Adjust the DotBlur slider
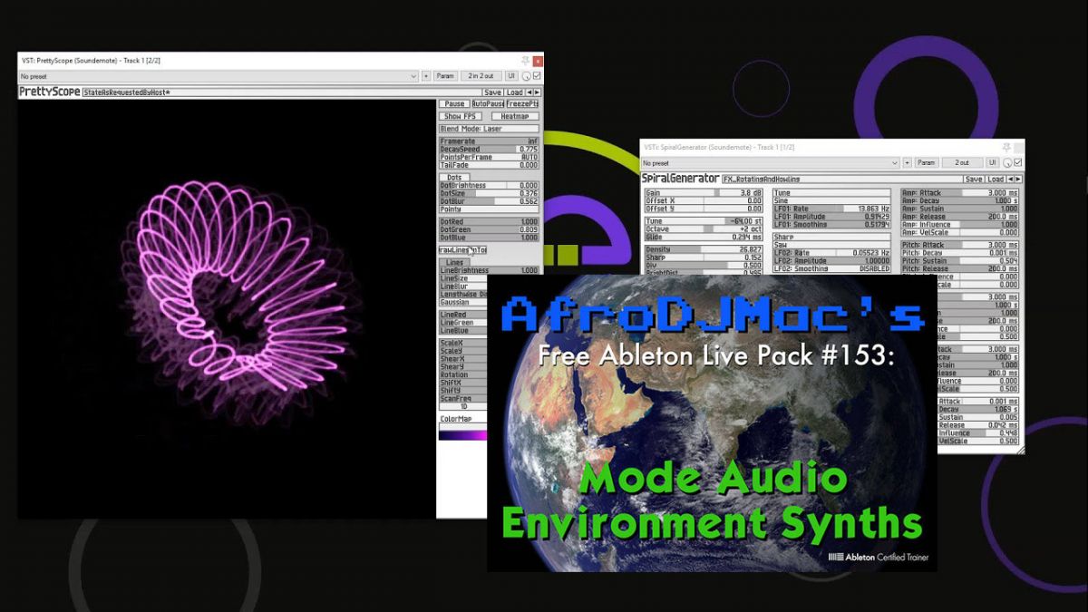This screenshot has height=612, width=1088. click(490, 201)
